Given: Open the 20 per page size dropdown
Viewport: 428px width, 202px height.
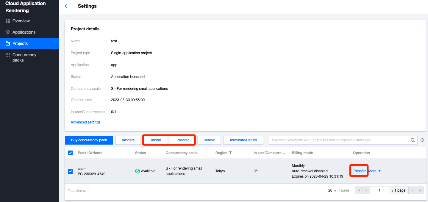Looking at the screenshot, I should point(332,190).
